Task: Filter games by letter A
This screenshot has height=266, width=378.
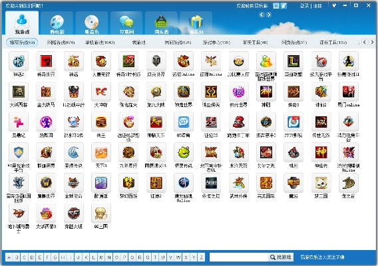Action: pos(9,257)
